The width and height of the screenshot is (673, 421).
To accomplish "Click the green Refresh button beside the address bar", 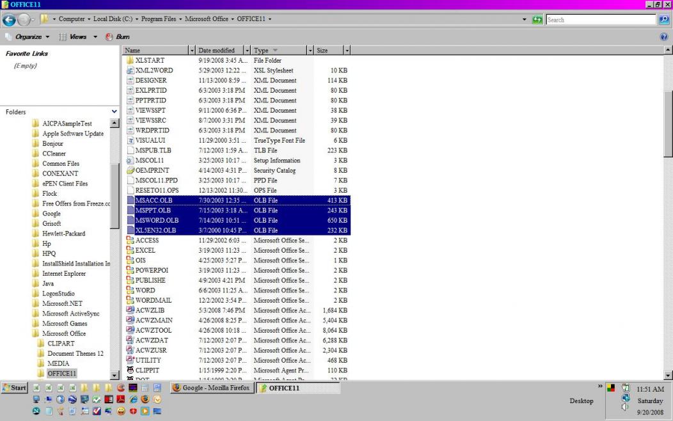I will [x=537, y=19].
